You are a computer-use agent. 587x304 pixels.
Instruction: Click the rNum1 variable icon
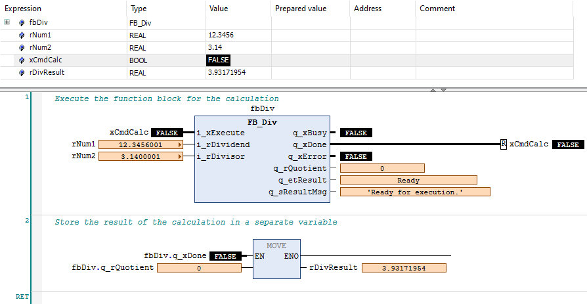[22, 35]
